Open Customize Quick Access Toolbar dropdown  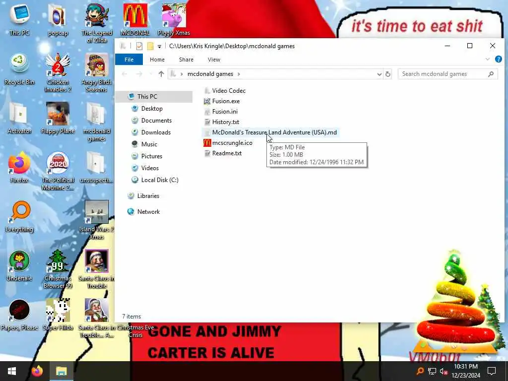(x=159, y=46)
